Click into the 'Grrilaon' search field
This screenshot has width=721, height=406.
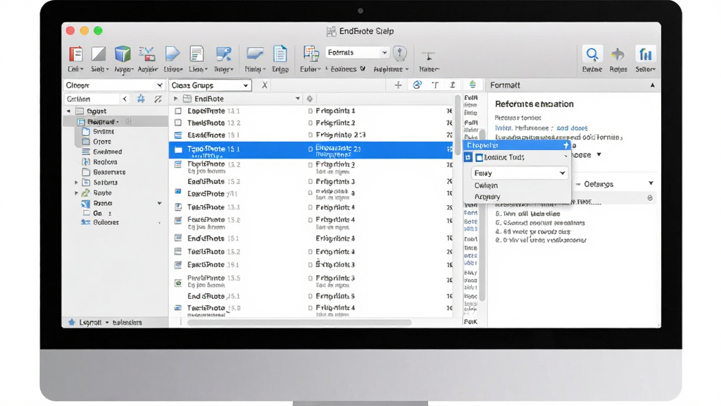[92, 99]
